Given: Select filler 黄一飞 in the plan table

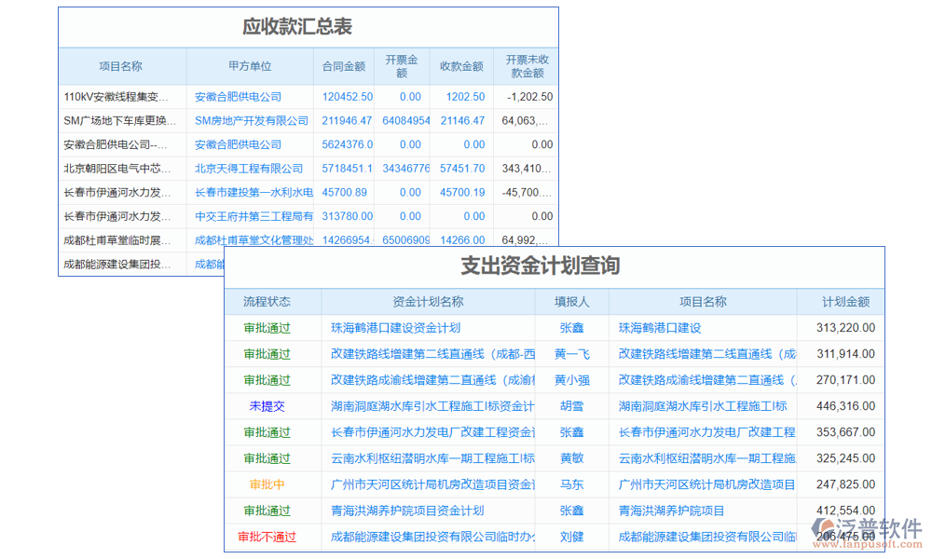Looking at the screenshot, I should pyautogui.click(x=571, y=354).
